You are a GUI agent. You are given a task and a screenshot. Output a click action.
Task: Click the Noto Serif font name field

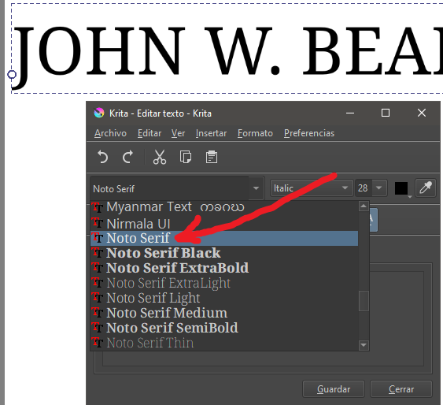(169, 188)
